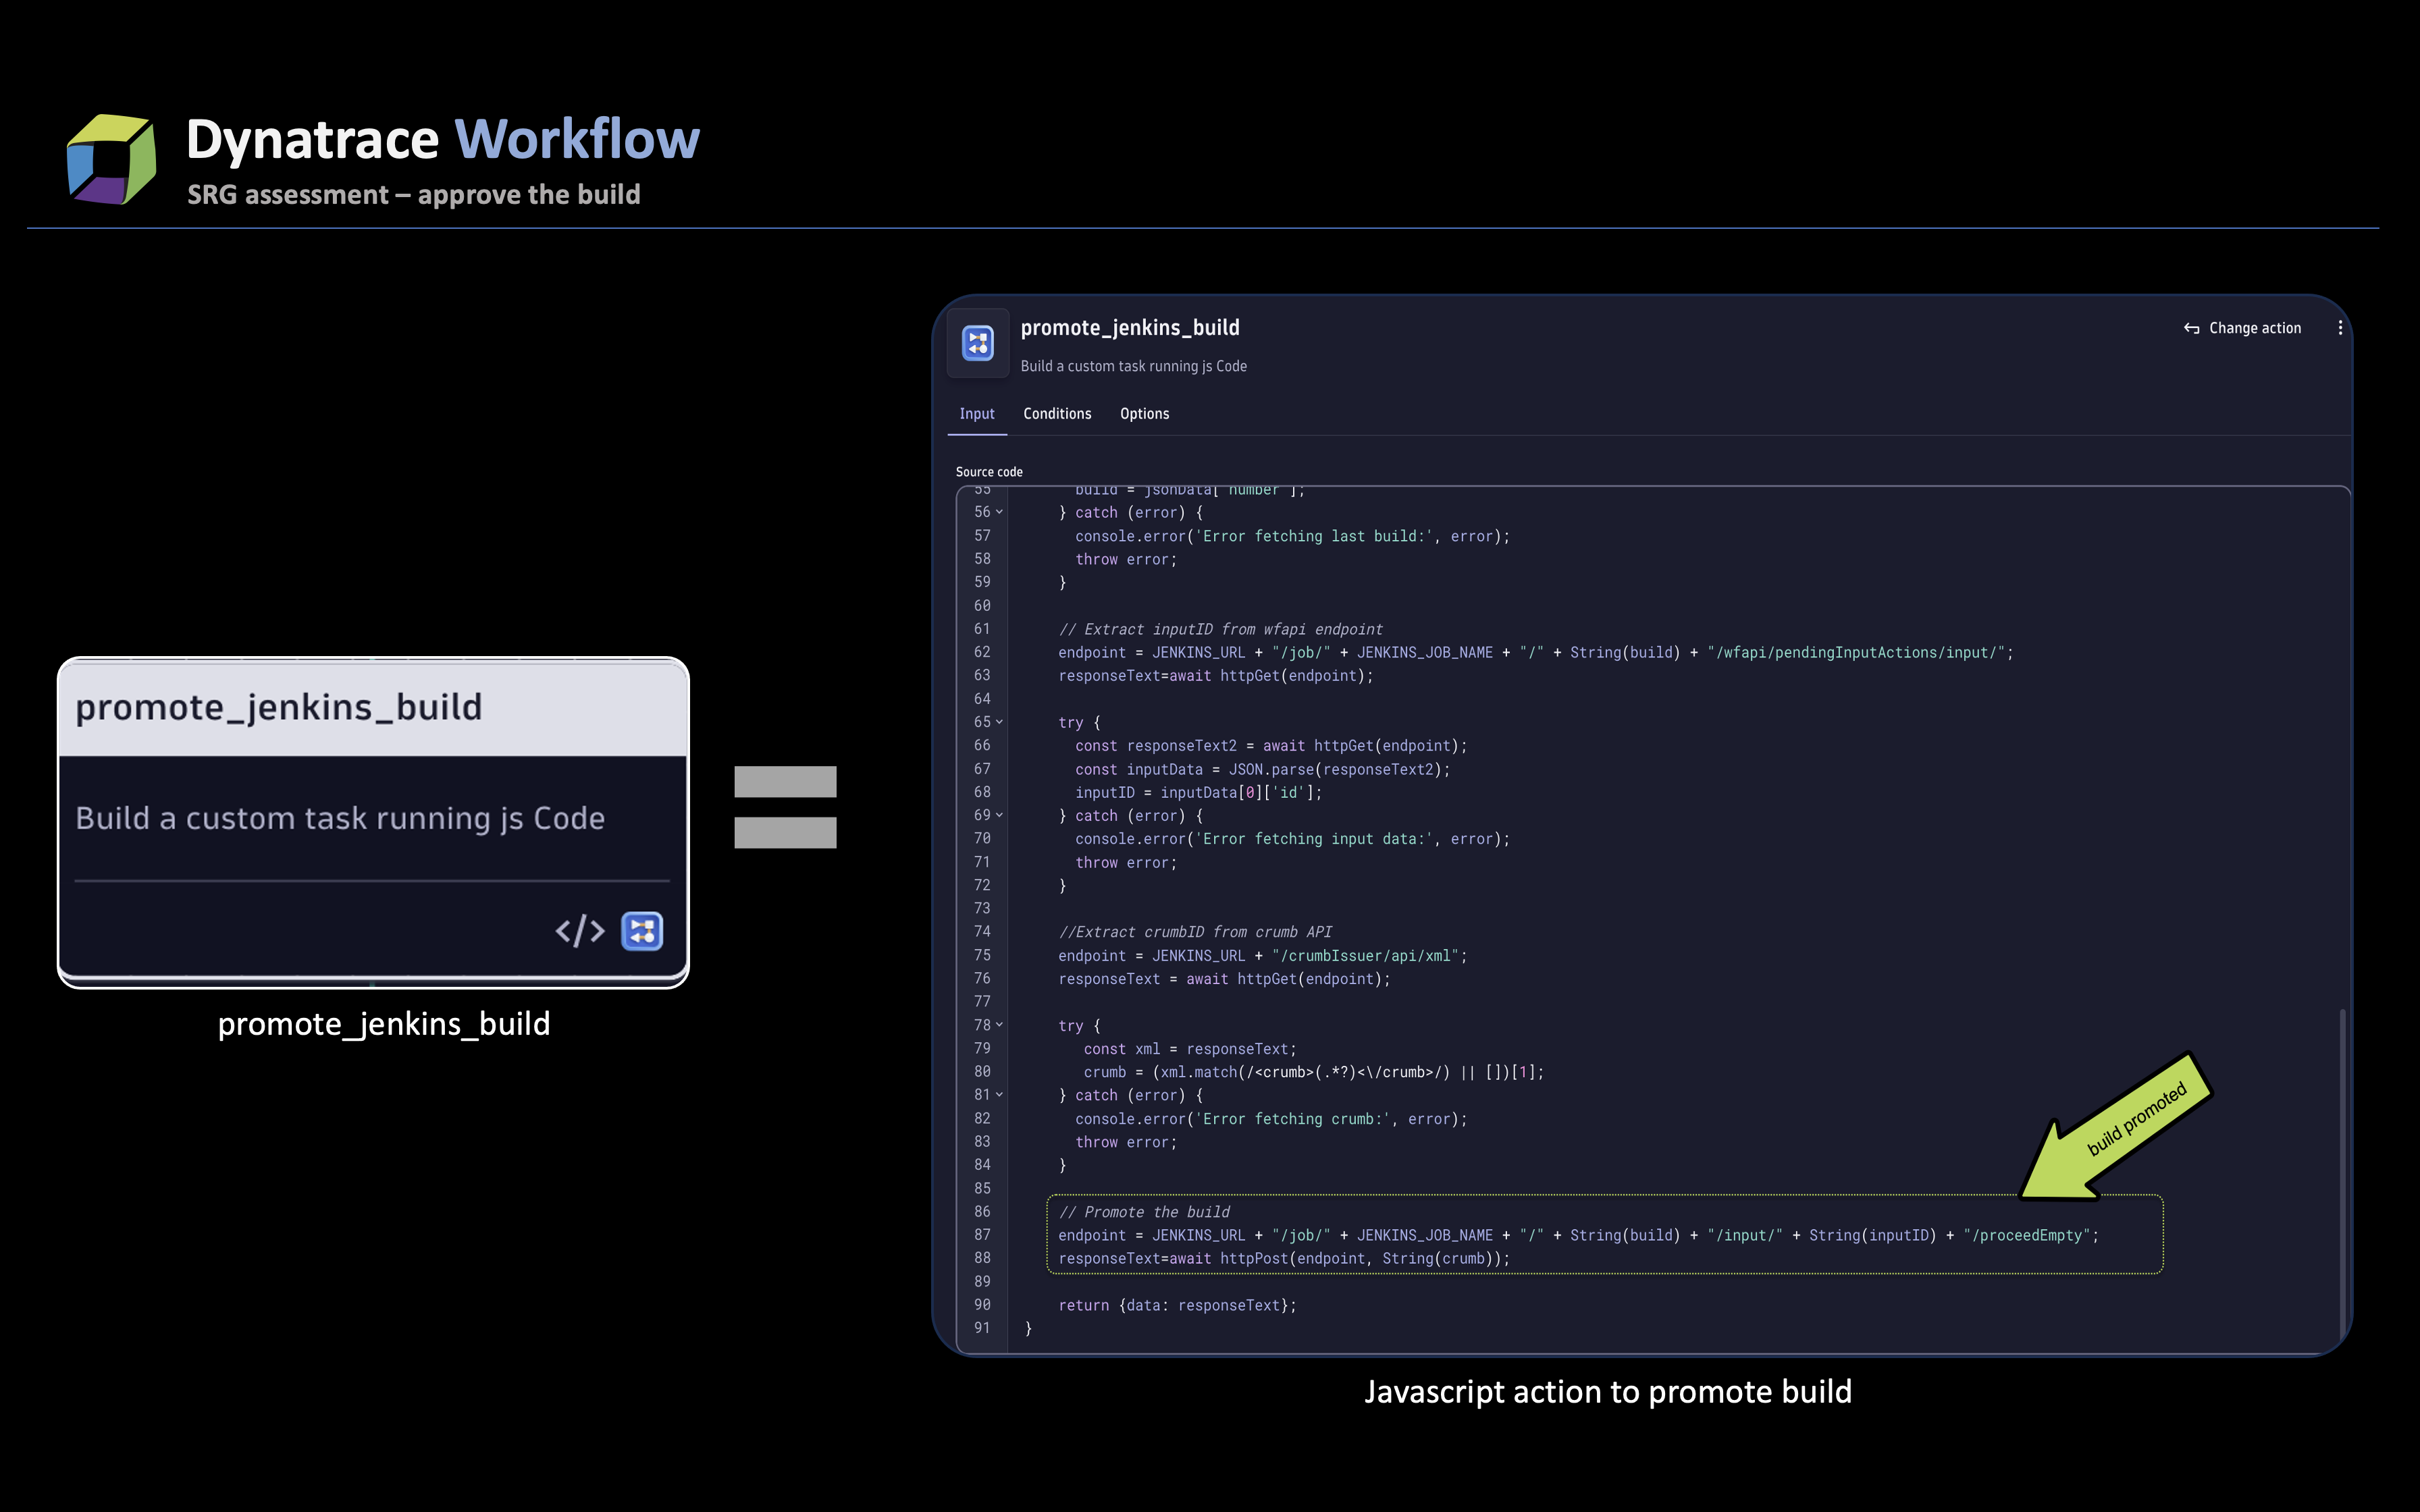Viewport: 2420px width, 1512px height.
Task: Collapse the try block at line 65
Action: 999,722
